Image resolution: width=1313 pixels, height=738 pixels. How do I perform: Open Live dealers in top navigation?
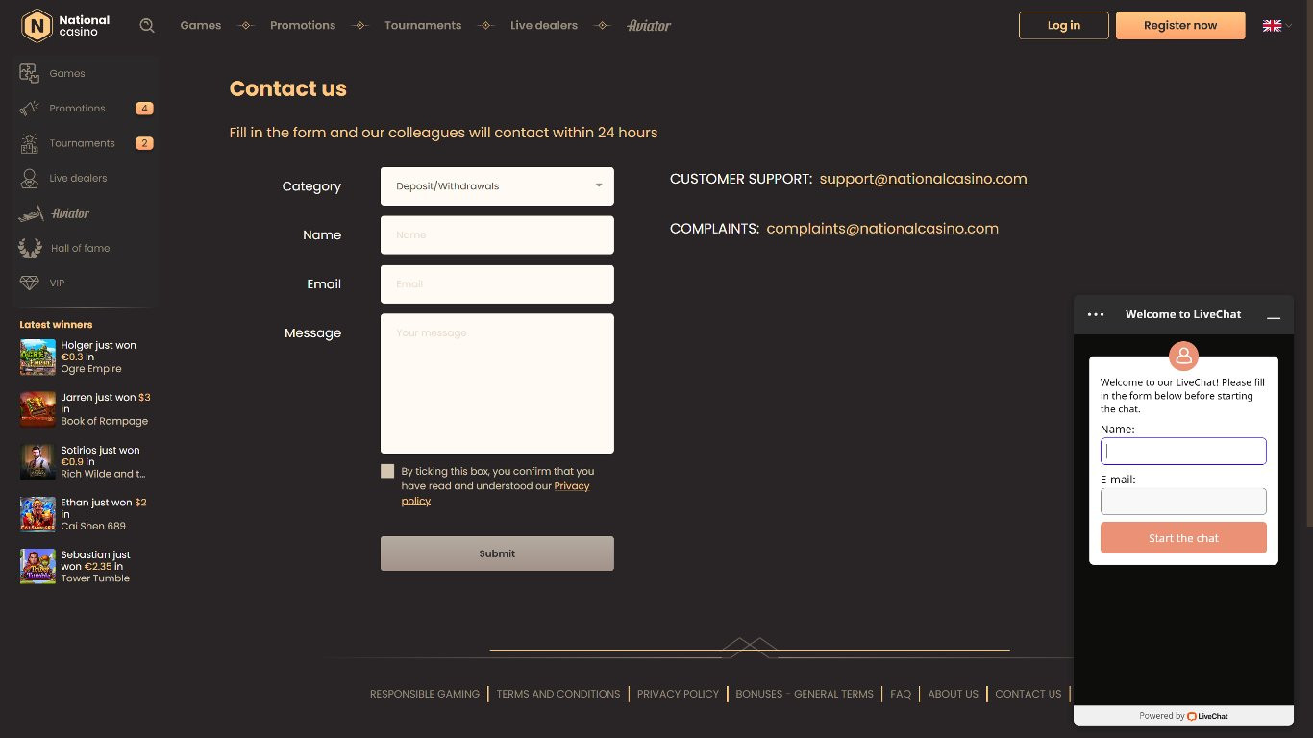[x=544, y=26]
